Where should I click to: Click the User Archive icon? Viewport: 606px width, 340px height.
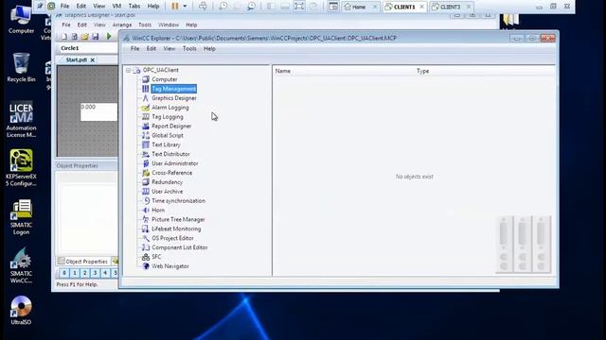pos(146,191)
